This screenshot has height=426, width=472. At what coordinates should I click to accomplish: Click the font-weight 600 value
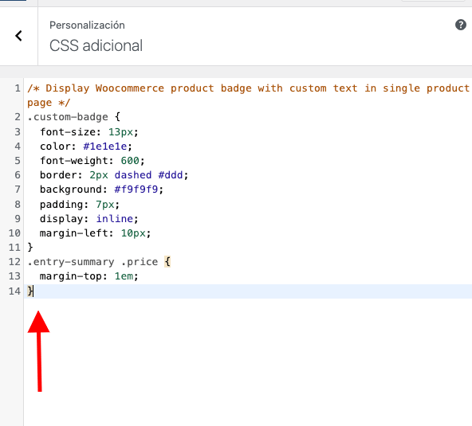coord(130,161)
